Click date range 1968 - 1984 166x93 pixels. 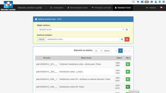coord(118,64)
